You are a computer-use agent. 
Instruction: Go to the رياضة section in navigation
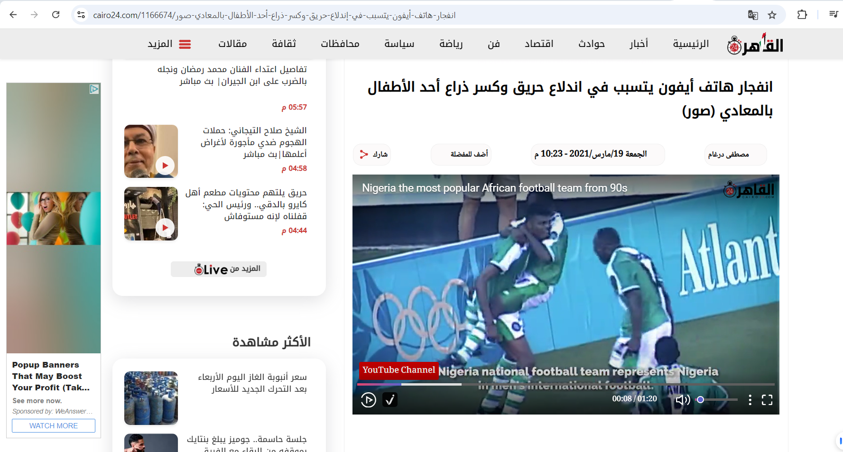451,44
